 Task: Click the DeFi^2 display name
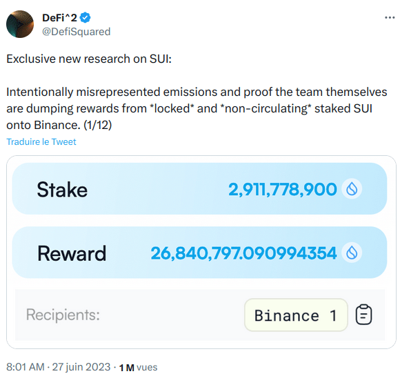point(59,18)
